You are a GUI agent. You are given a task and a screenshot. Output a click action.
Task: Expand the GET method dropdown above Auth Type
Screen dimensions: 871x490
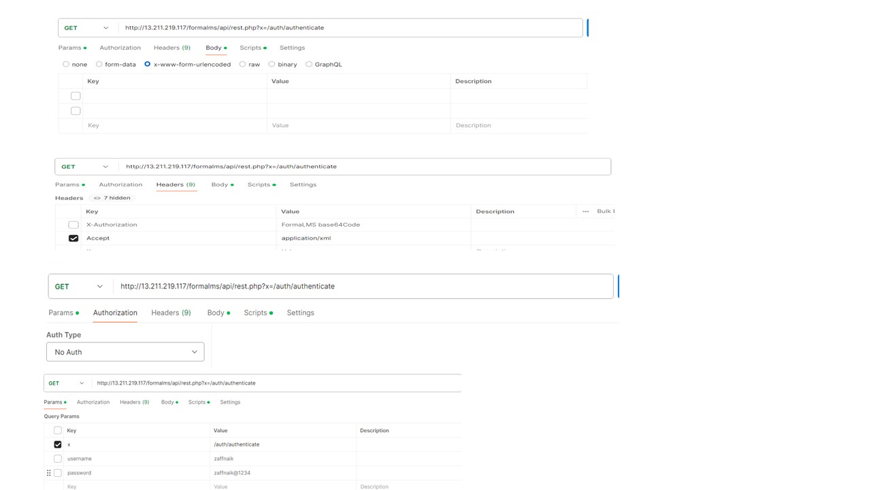coord(80,287)
